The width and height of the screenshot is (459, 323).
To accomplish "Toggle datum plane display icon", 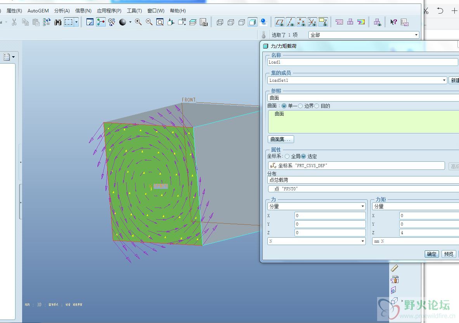I will click(279, 22).
